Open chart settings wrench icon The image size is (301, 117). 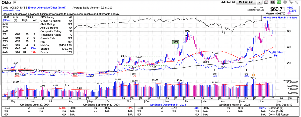pyautogui.click(x=291, y=2)
